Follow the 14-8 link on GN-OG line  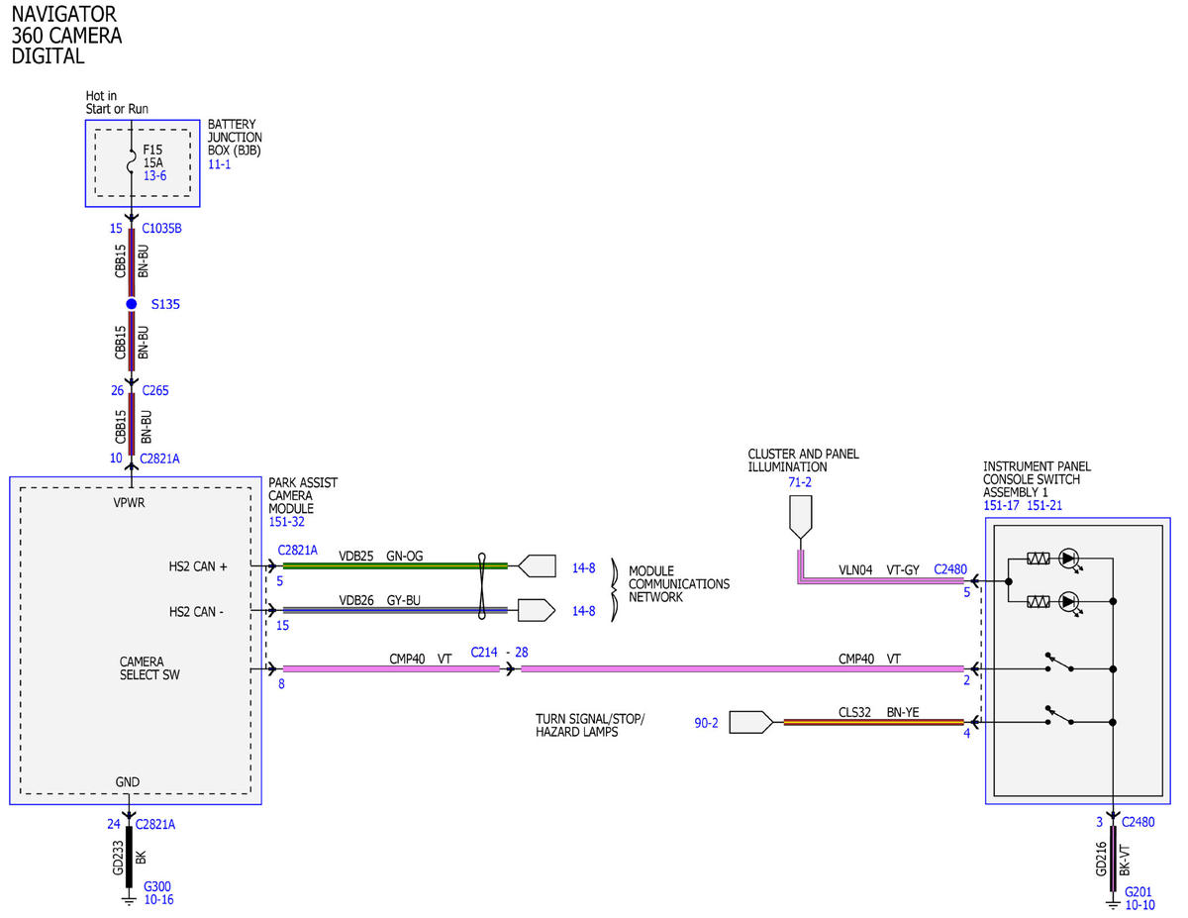584,566
